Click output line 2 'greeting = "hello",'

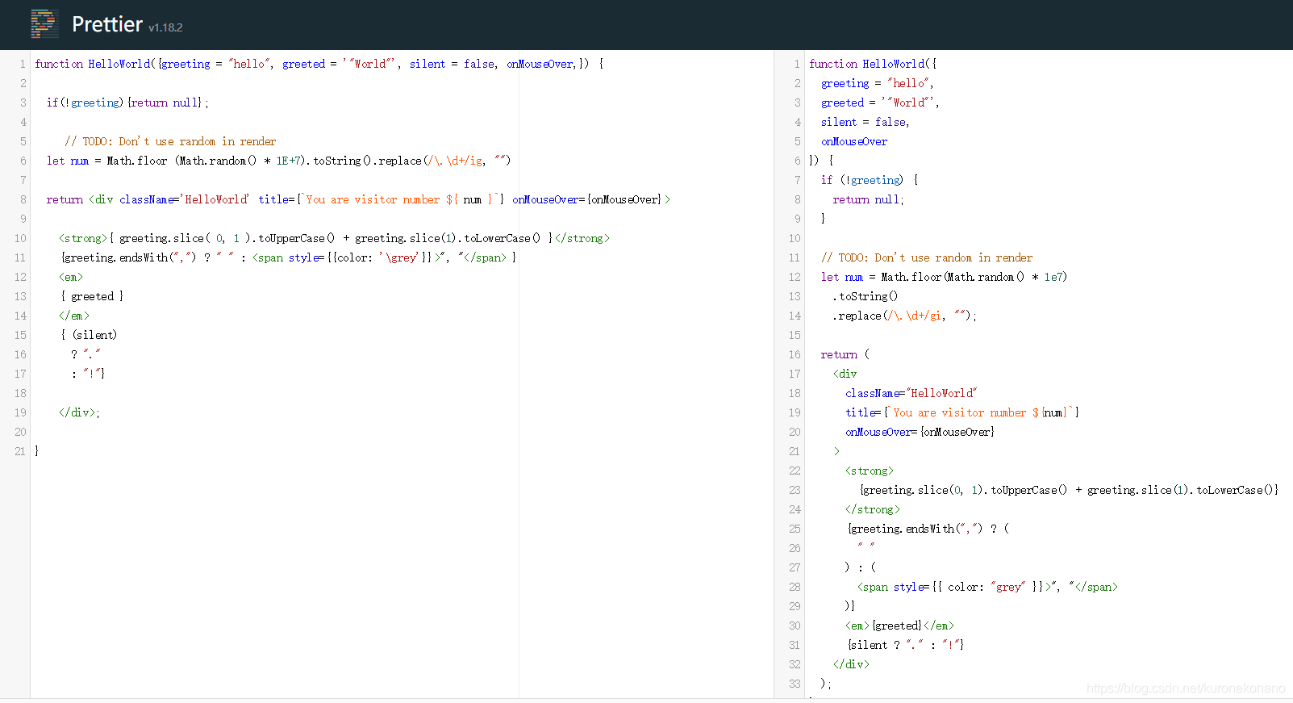click(x=878, y=83)
